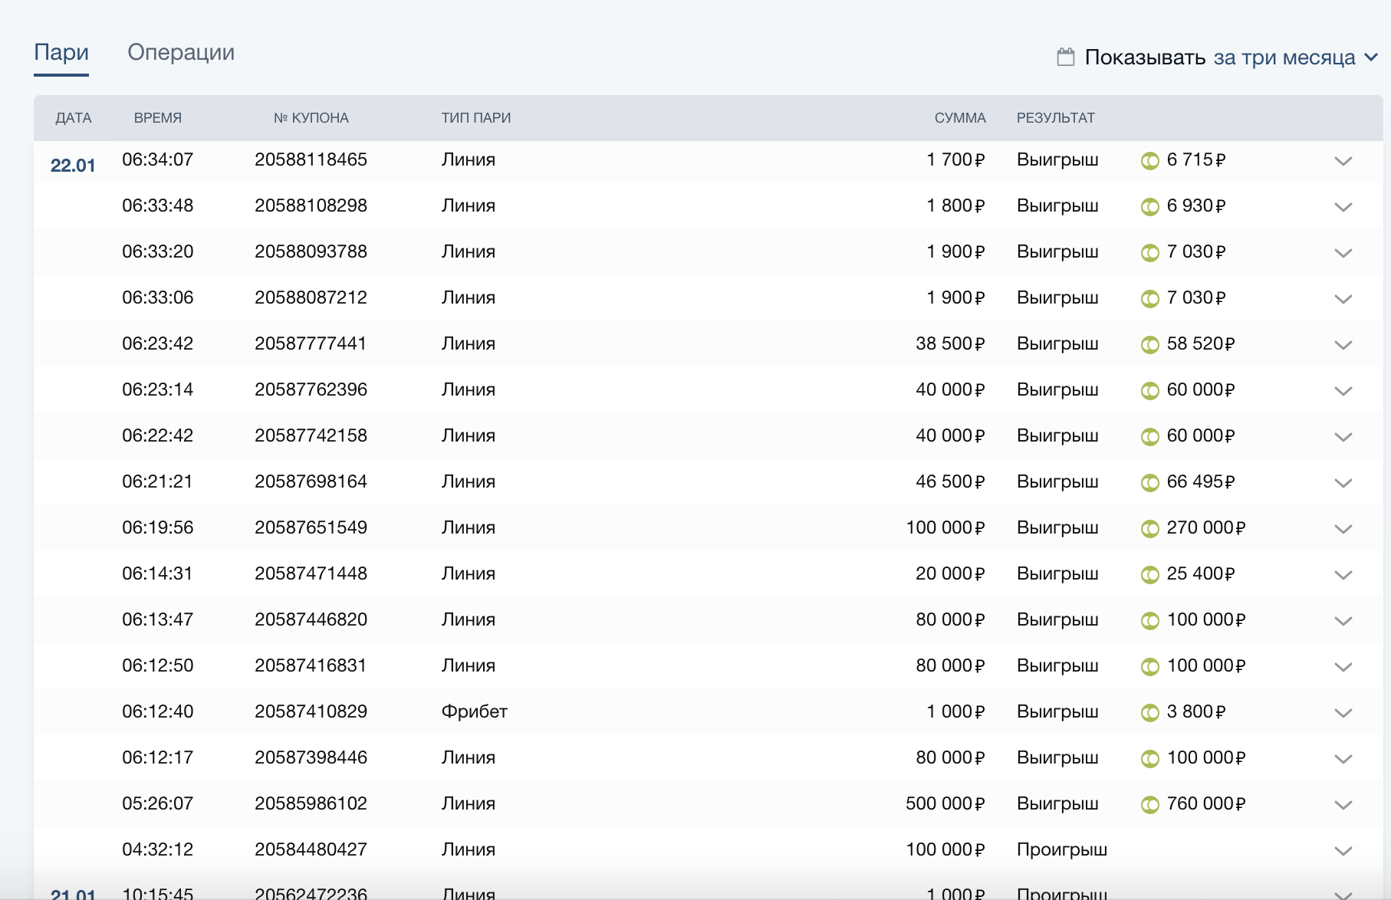Viewport: 1391px width, 900px height.
Task: Click coupon number 20587777441
Action: (311, 343)
